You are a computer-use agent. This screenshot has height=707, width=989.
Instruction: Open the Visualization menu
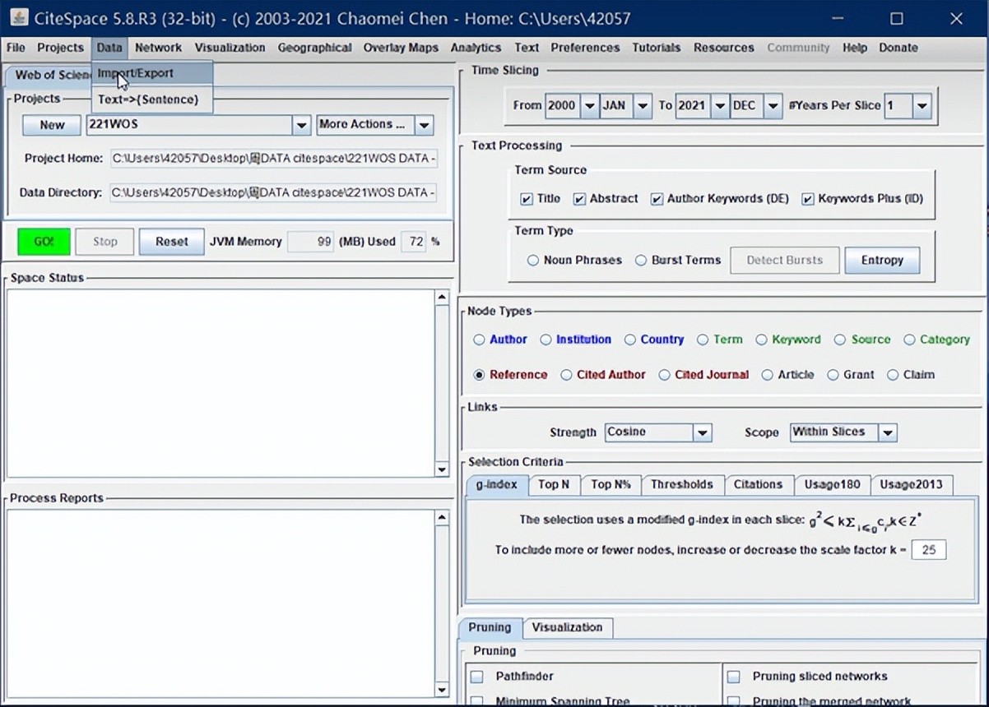tap(230, 48)
